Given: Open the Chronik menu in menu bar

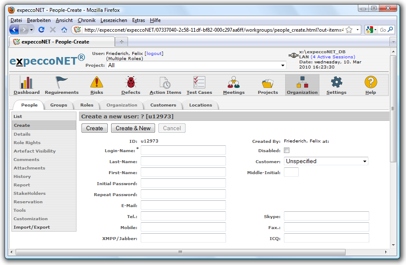Looking at the screenshot, I should tap(87, 20).
